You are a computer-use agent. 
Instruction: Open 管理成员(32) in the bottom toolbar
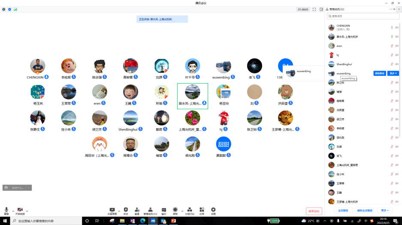(150, 211)
